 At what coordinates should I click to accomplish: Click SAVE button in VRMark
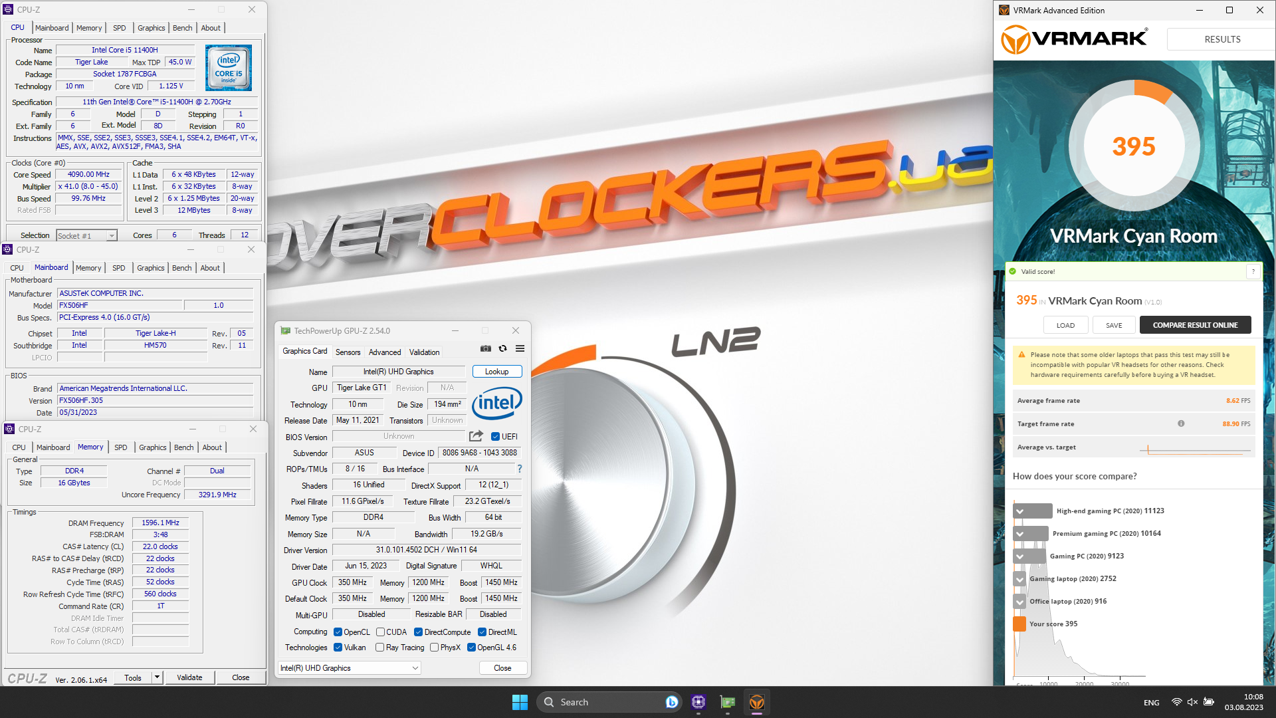(x=1114, y=325)
